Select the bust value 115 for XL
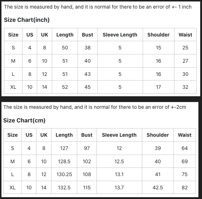The height and width of the screenshot is (199, 202). [x=87, y=188]
